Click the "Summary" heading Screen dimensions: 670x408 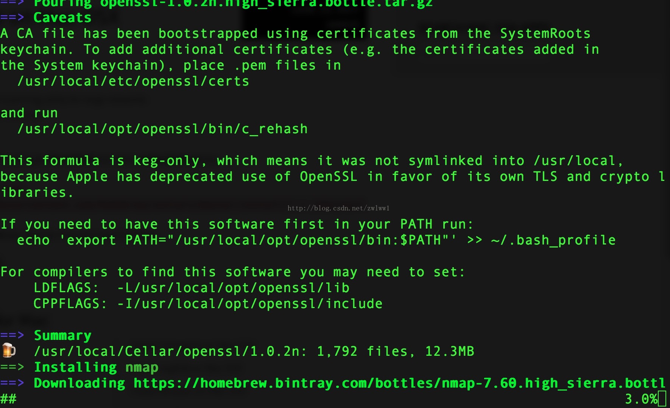pos(62,336)
